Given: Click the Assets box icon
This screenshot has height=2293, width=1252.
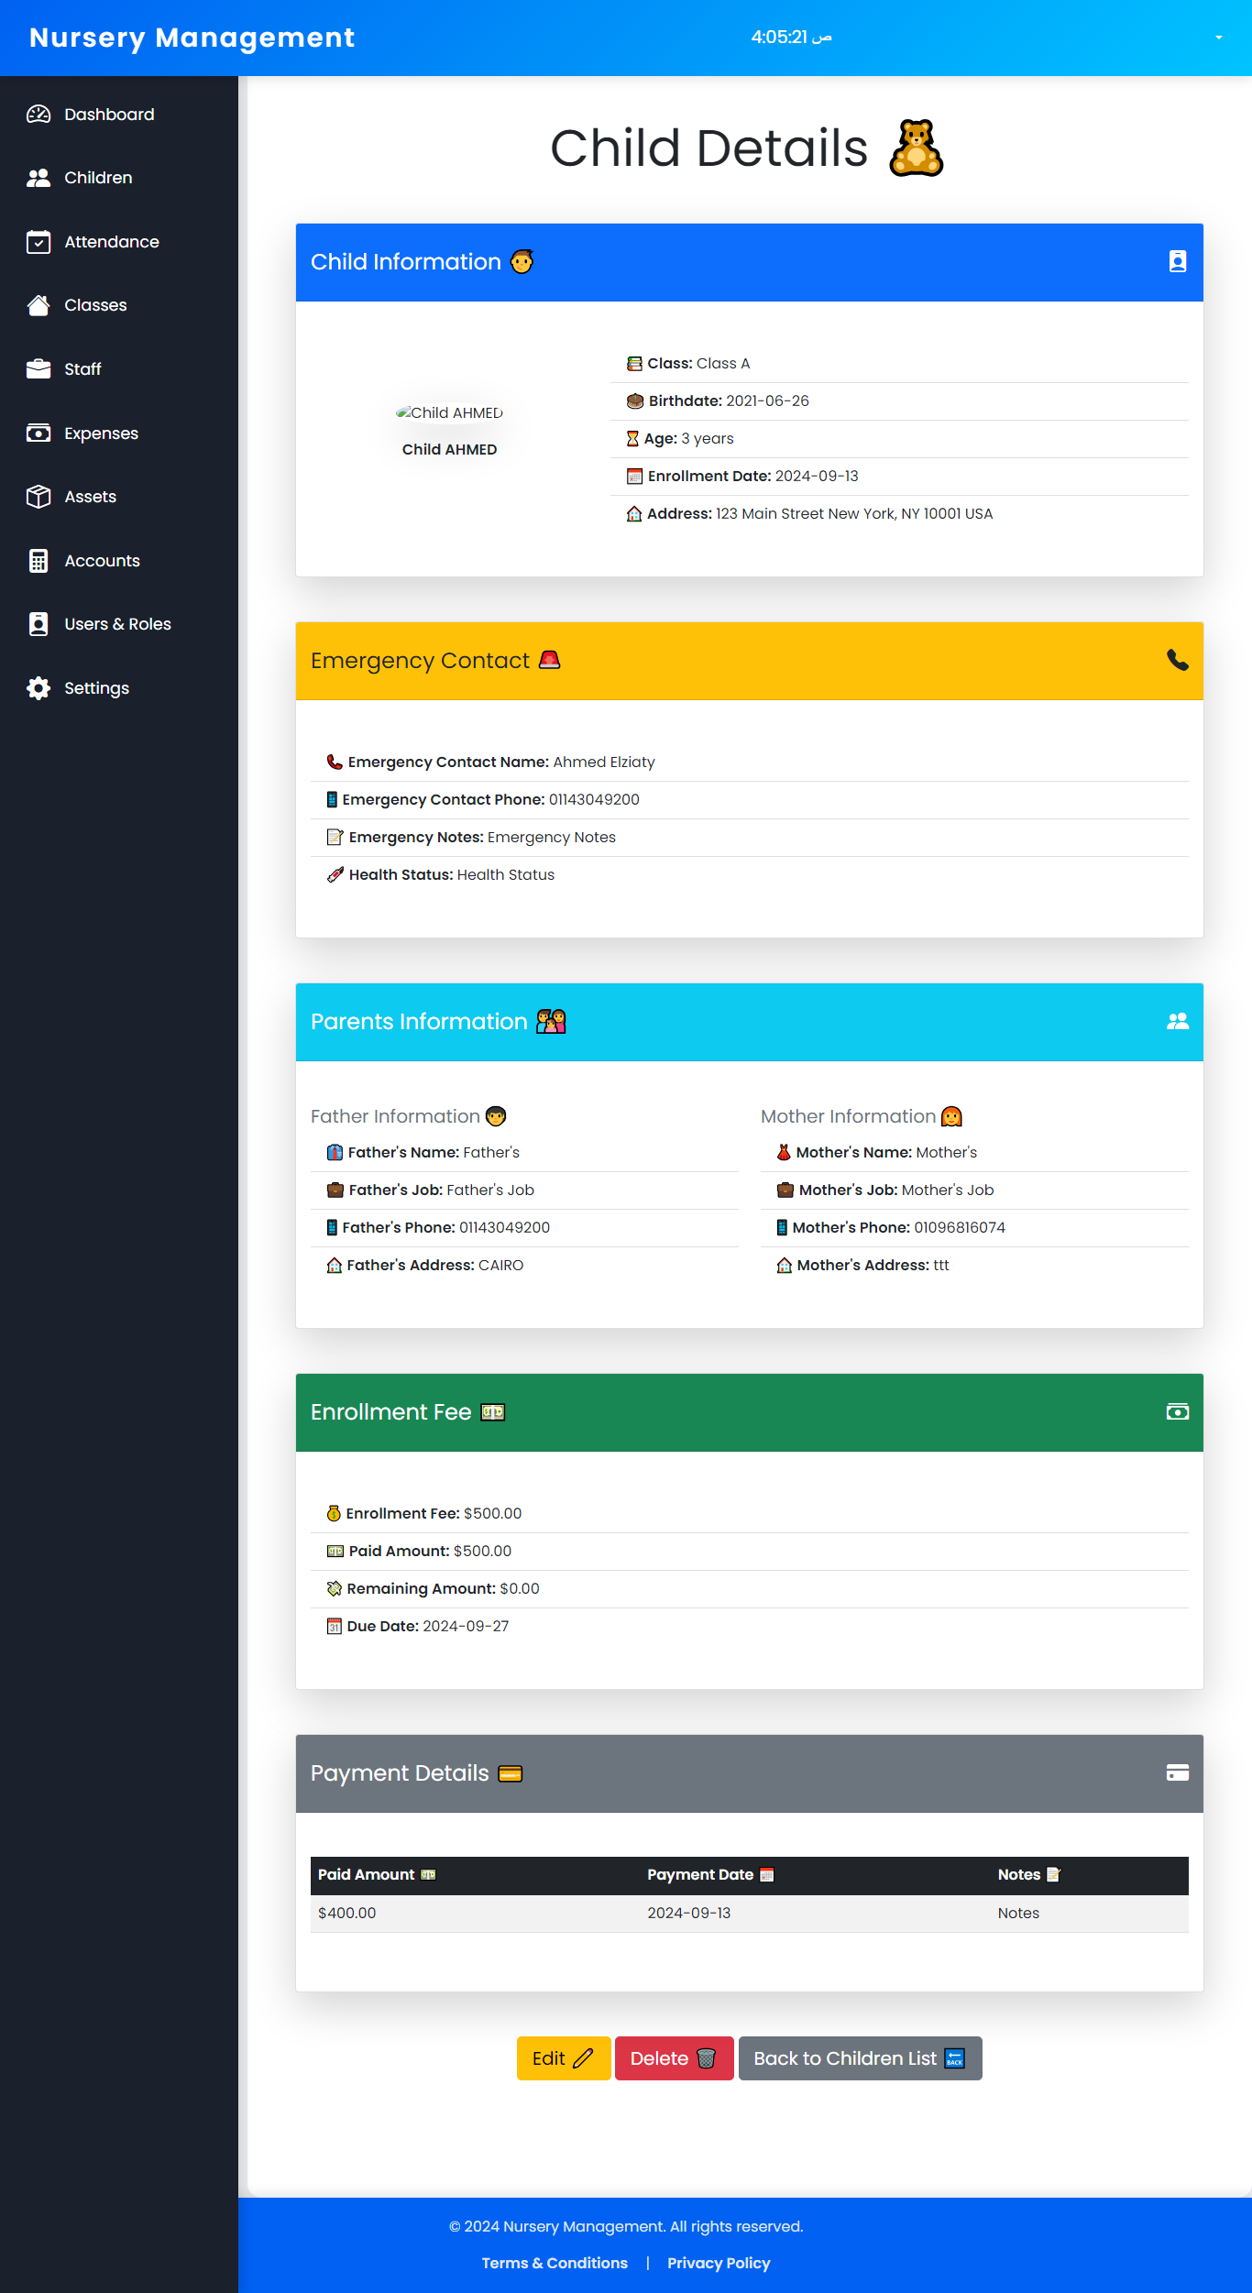Looking at the screenshot, I should pyautogui.click(x=38, y=497).
